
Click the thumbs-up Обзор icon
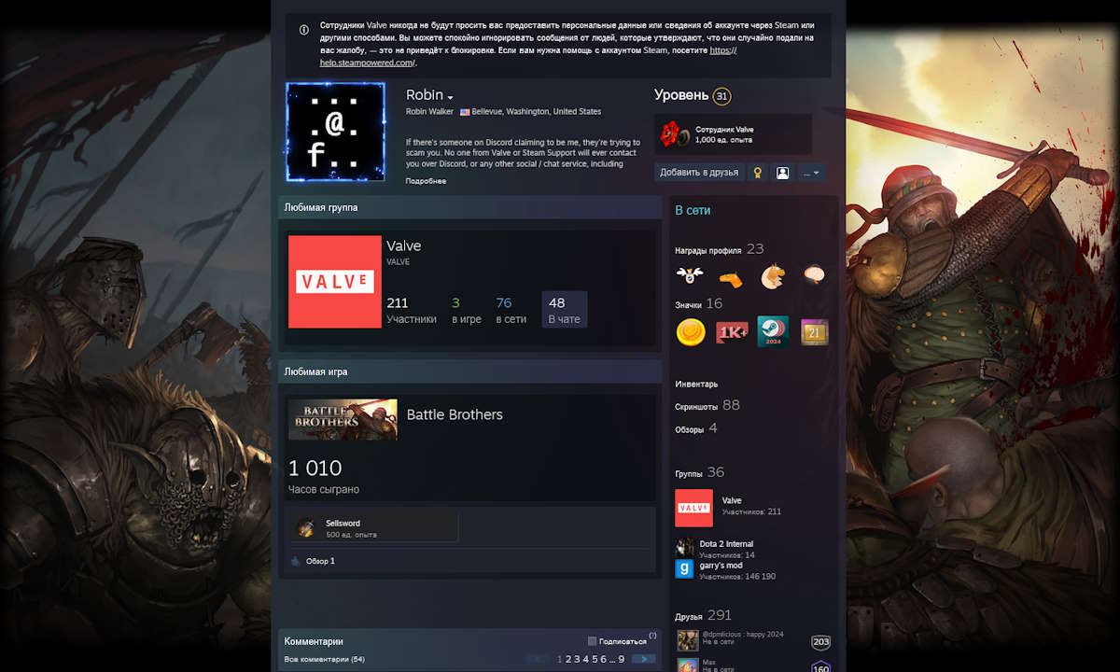[x=296, y=561]
